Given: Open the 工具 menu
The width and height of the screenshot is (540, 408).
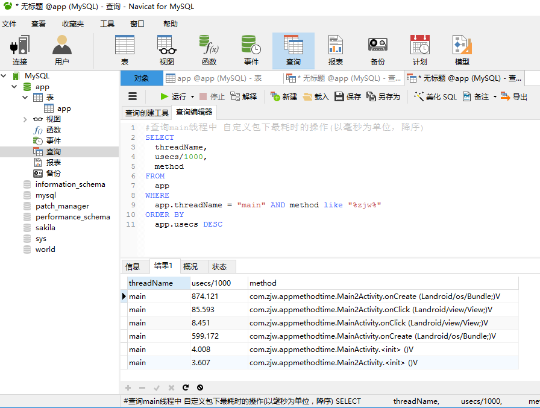Looking at the screenshot, I should [x=107, y=24].
